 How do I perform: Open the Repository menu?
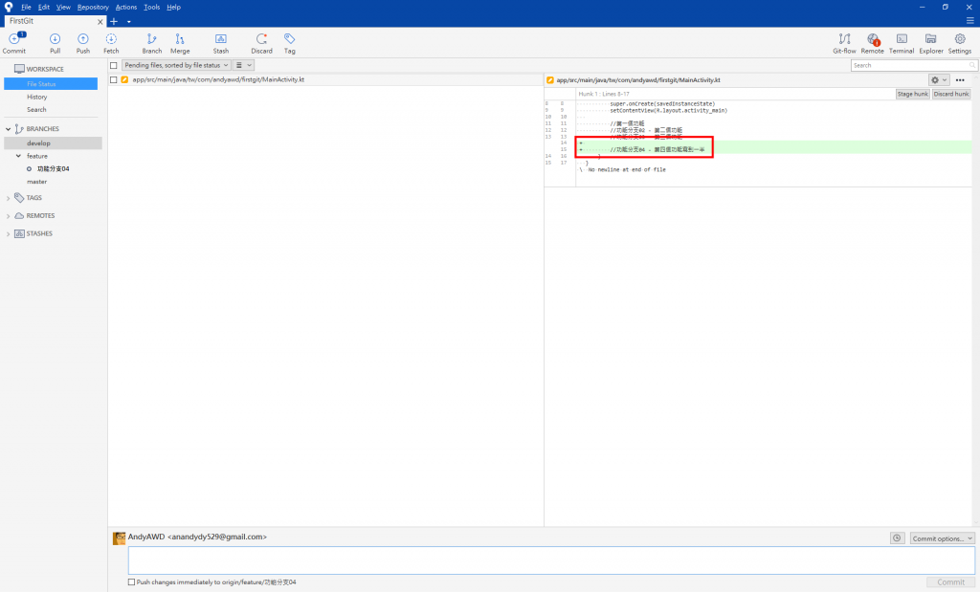coord(93,7)
